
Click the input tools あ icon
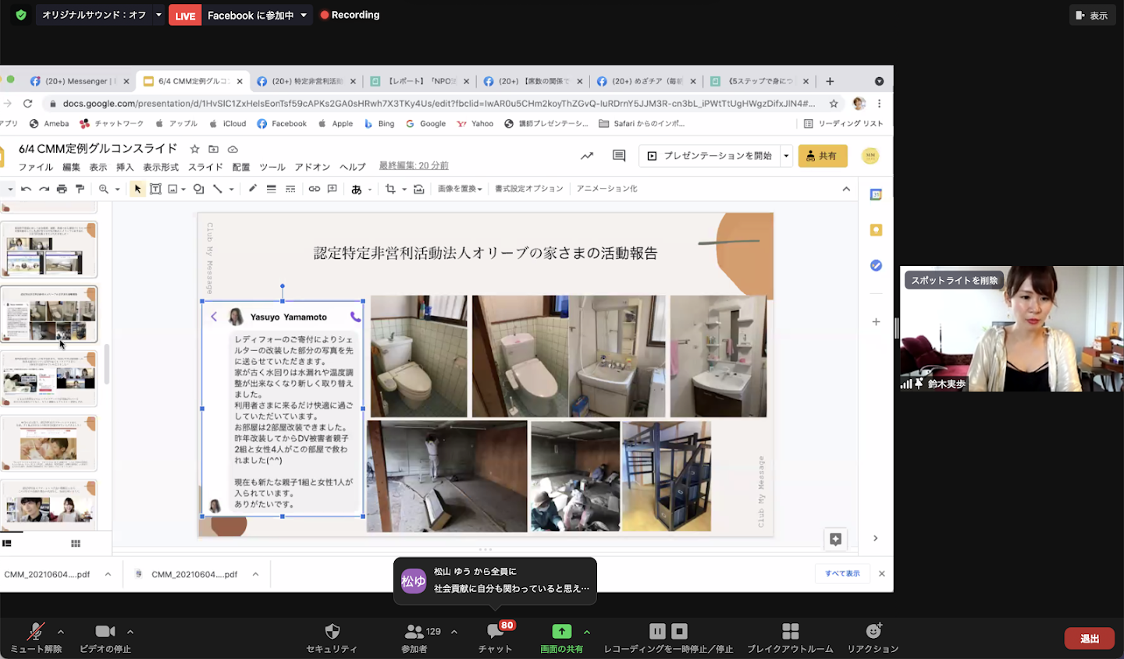(357, 190)
